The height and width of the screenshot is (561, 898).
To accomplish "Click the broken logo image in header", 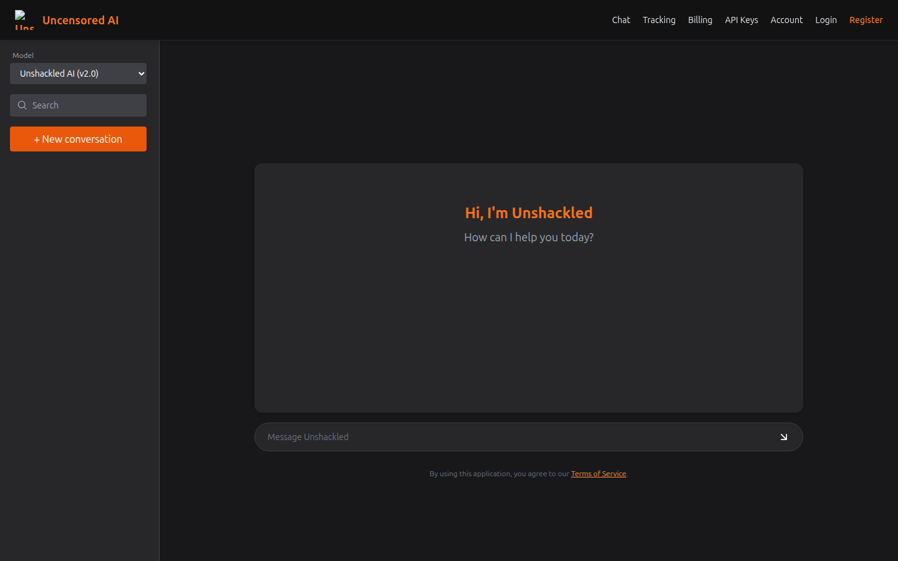I will tap(24, 20).
